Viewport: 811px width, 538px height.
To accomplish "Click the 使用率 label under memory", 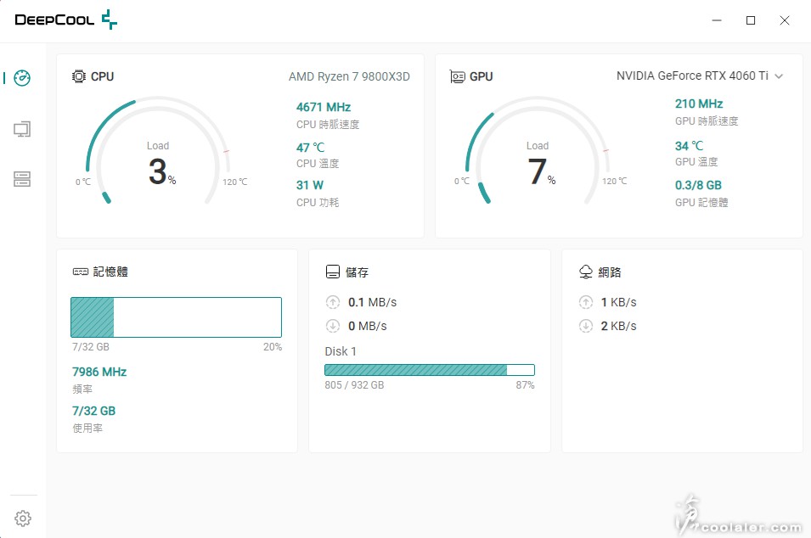I will 87,428.
